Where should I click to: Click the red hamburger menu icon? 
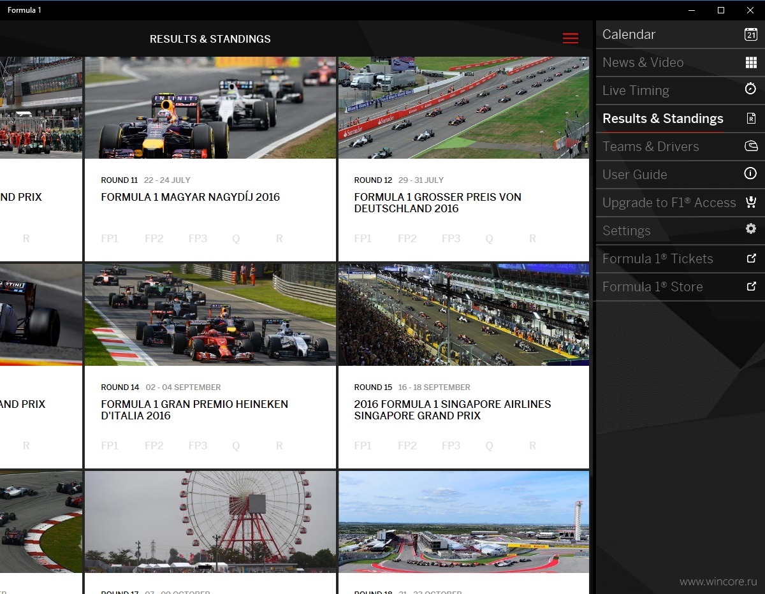[x=571, y=39]
